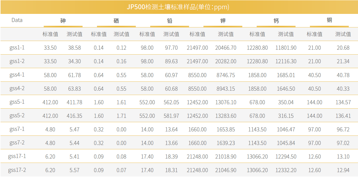Click the cell showing 13.10
This screenshot has width=358, height=177.
pos(343,157)
